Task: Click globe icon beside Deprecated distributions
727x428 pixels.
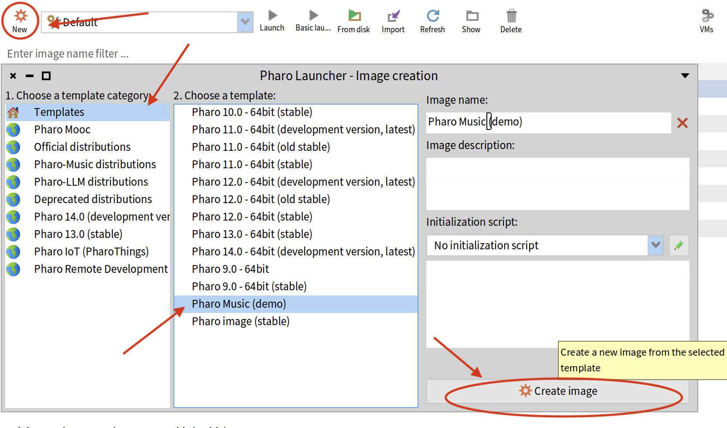Action: [13, 199]
